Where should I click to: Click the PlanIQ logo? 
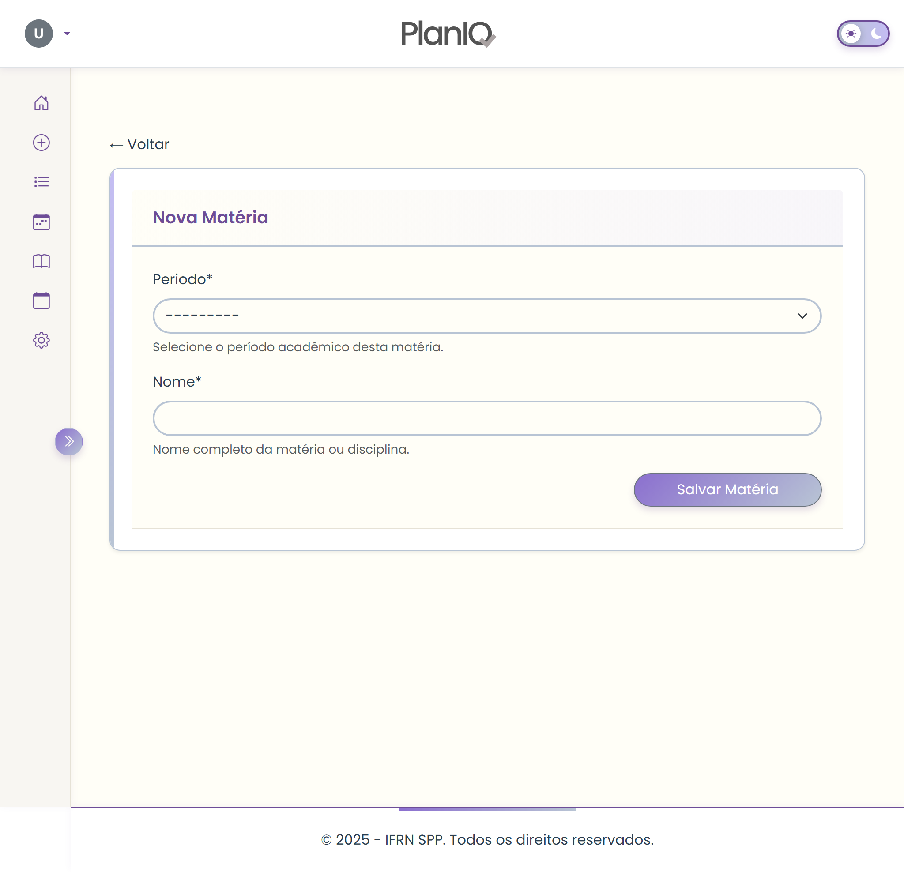pos(448,34)
